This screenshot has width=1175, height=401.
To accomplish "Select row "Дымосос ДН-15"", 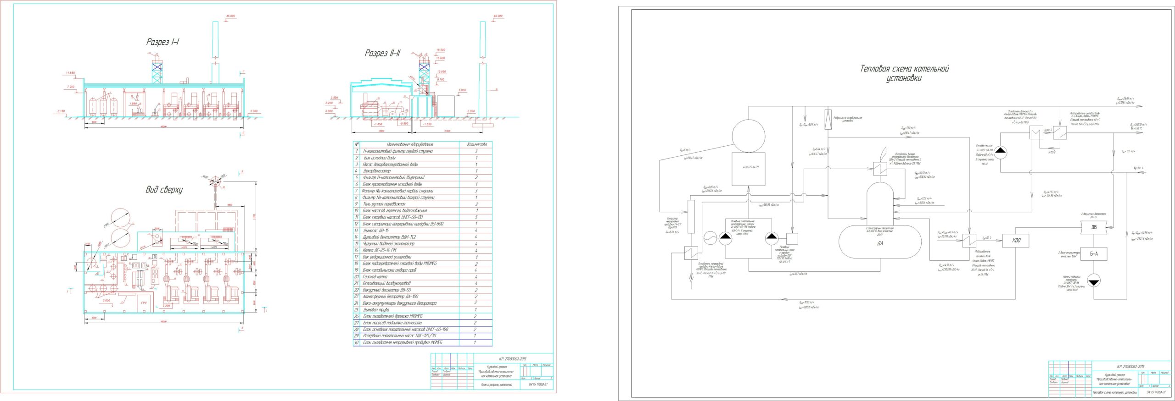I will point(422,231).
